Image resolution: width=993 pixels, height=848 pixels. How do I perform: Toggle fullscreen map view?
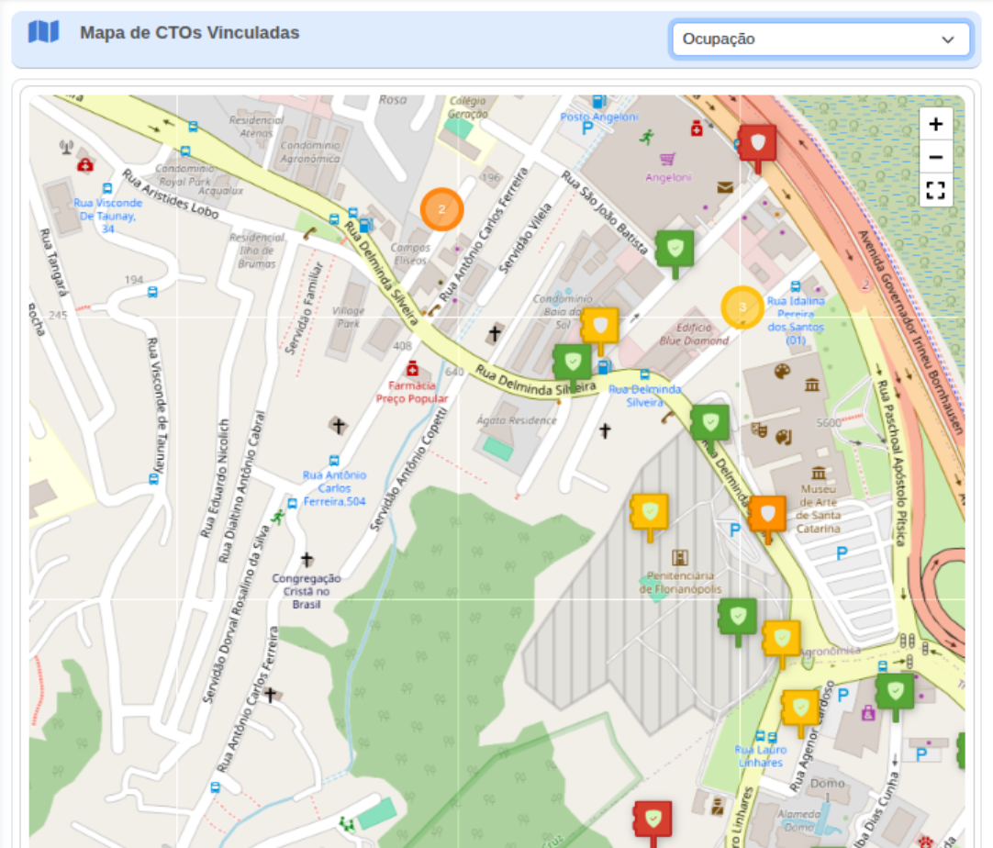935,190
